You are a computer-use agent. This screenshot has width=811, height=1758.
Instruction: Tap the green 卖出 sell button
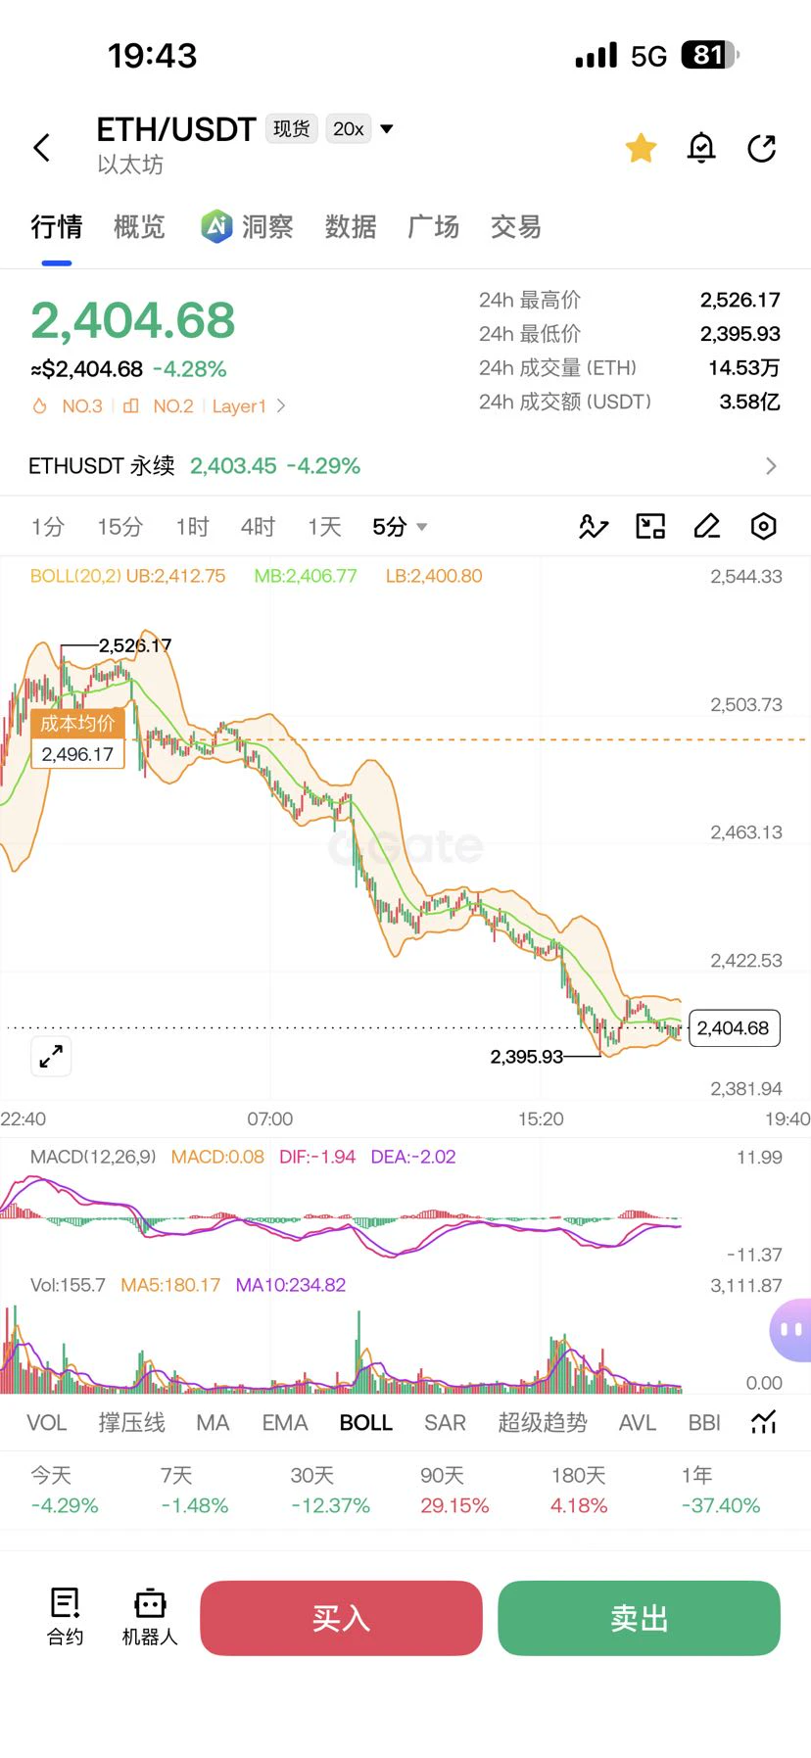click(x=639, y=1618)
